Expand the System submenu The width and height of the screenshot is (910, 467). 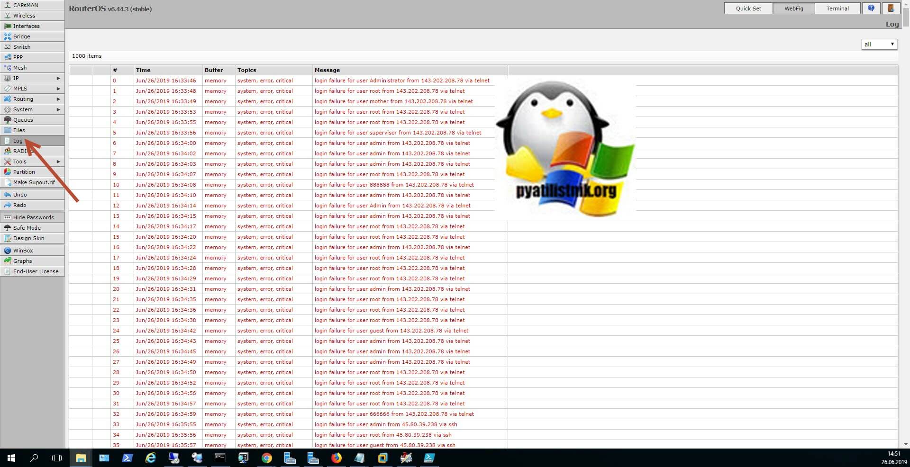(58, 109)
